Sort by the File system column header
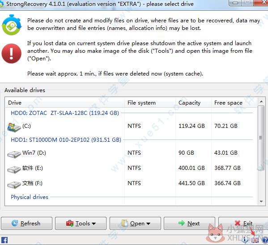Image resolution: width=268 pixels, height=245 pixels. [150, 103]
